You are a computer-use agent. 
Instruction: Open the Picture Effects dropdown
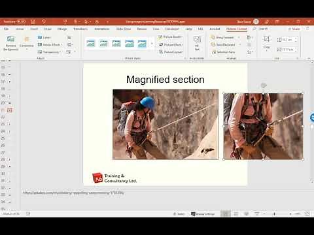(x=171, y=44)
